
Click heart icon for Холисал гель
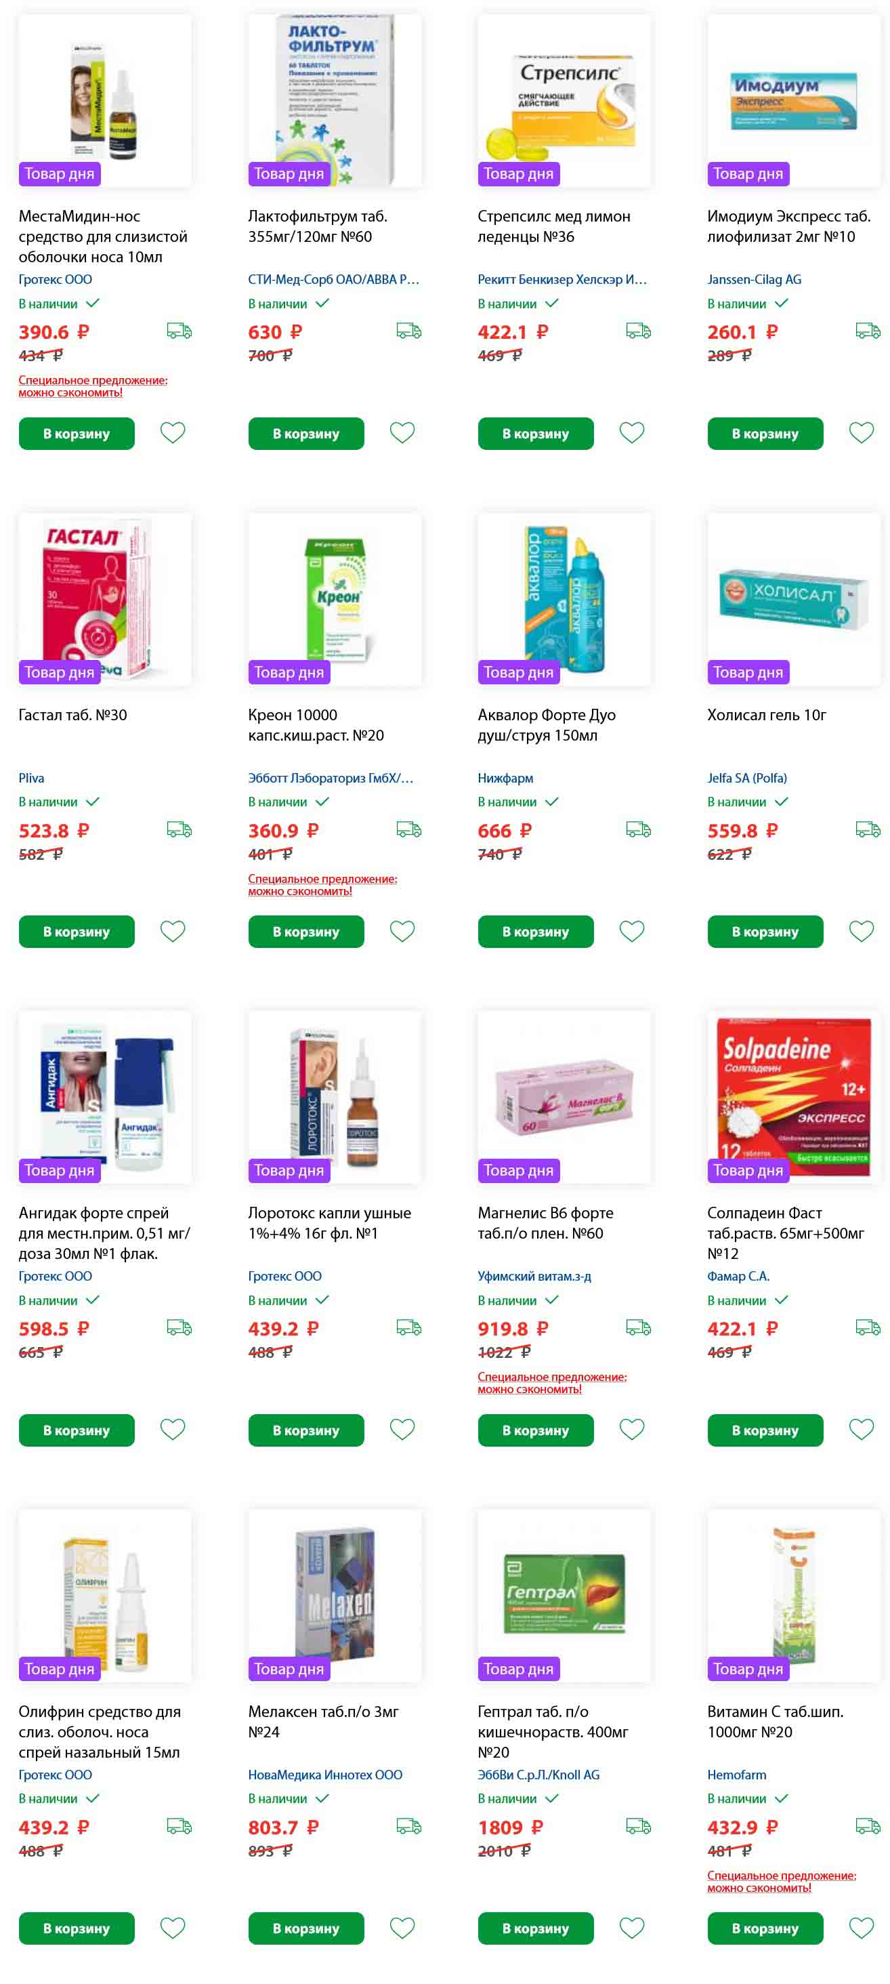point(861,931)
